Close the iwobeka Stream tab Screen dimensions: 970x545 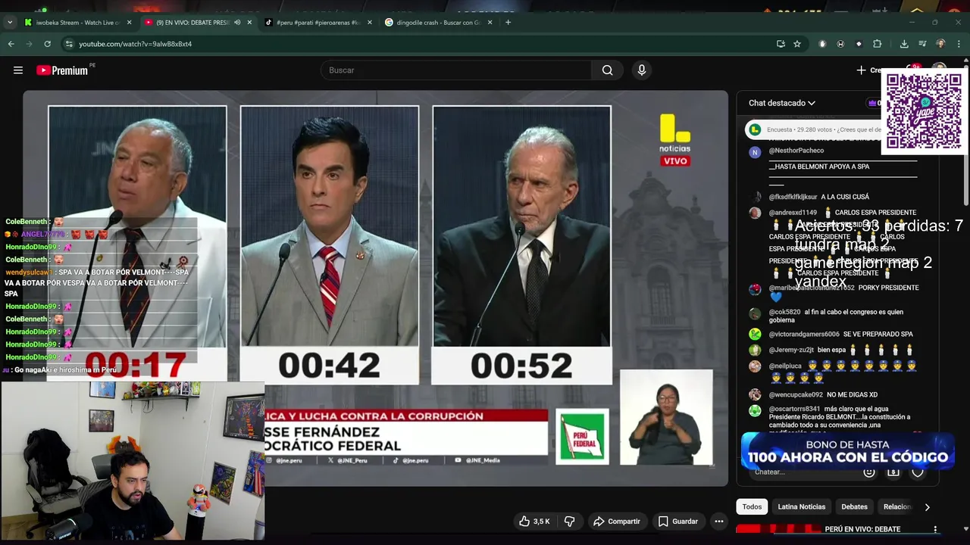tap(130, 22)
